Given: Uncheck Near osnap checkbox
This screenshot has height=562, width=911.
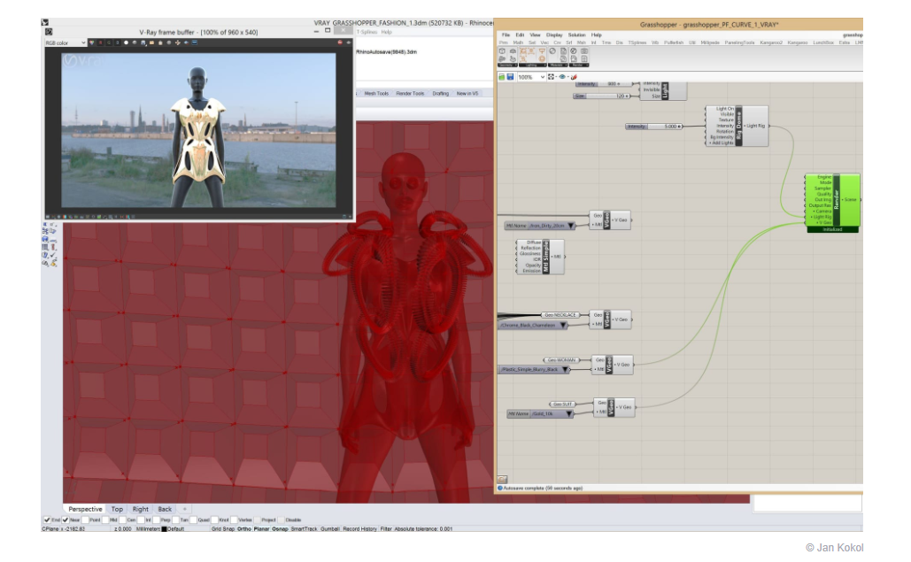Looking at the screenshot, I should (x=66, y=520).
